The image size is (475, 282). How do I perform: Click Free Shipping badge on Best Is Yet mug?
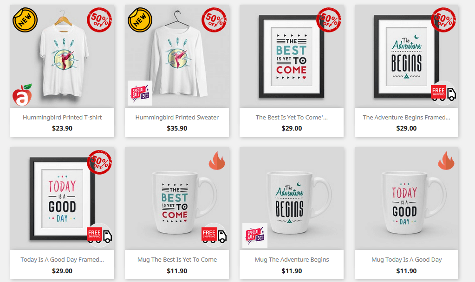[214, 235]
